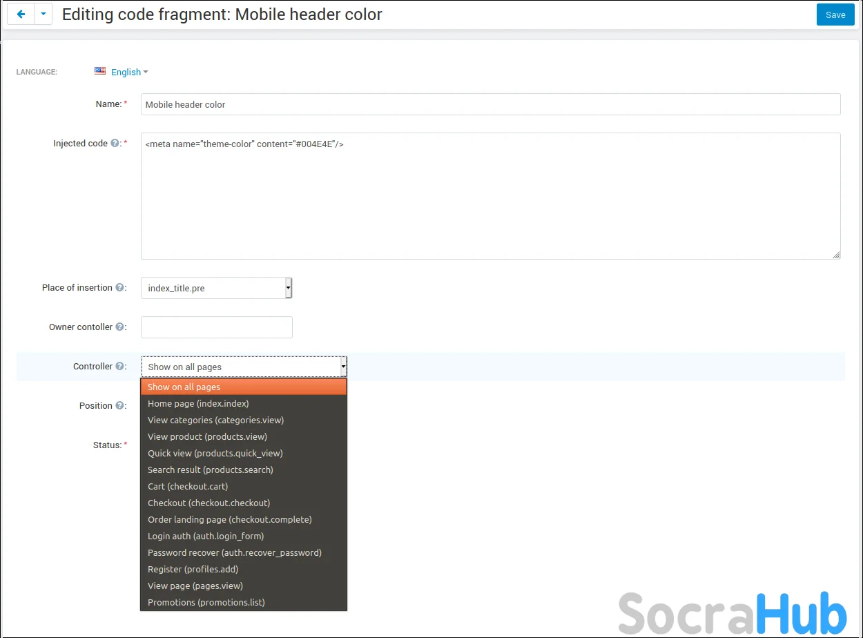This screenshot has width=863, height=638.
Task: Open the Place of insertion dropdown
Action: [x=216, y=288]
